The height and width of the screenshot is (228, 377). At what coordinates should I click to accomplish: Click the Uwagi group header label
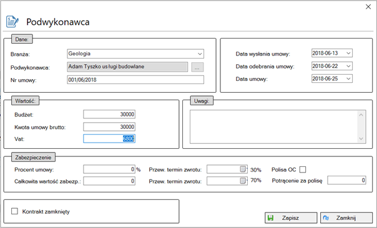click(x=202, y=101)
